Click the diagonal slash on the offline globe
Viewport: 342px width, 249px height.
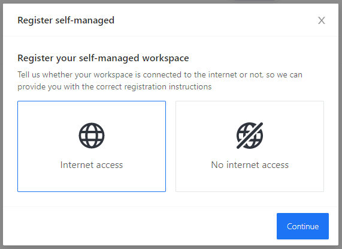(x=250, y=136)
